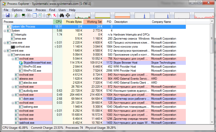The height and width of the screenshot is (132, 216).
Task: Click 'CPU Usage: 41.09%' in status bar
Action: (x=15, y=128)
